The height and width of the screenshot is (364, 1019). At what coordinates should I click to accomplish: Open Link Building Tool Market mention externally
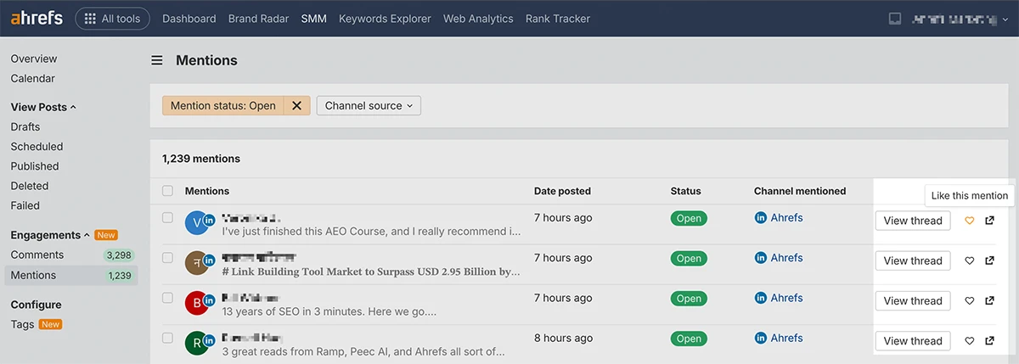pyautogui.click(x=989, y=260)
